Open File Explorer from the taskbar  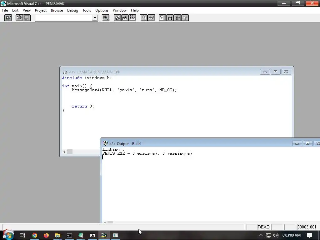[x=58, y=235]
